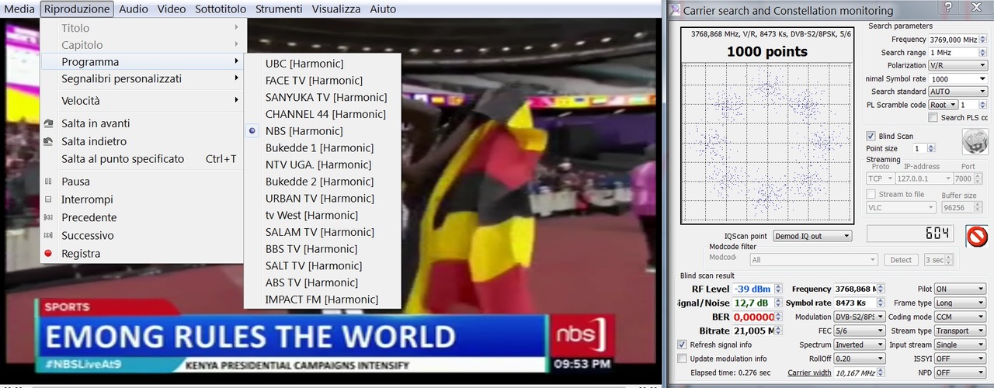Click the Point size stepper arrows
994x388 pixels.
coord(932,148)
